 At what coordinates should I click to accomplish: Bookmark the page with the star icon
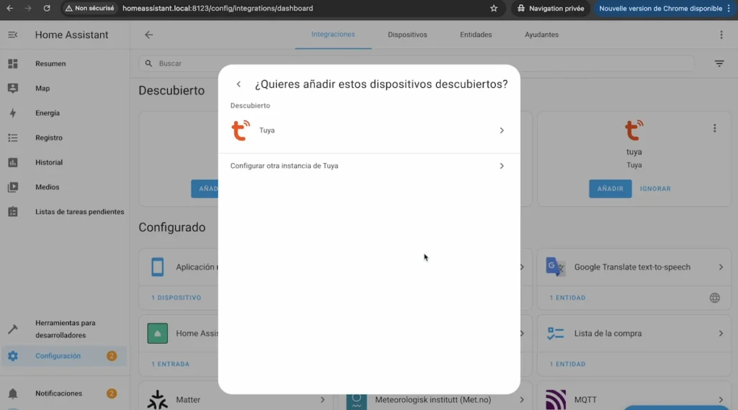(x=494, y=9)
